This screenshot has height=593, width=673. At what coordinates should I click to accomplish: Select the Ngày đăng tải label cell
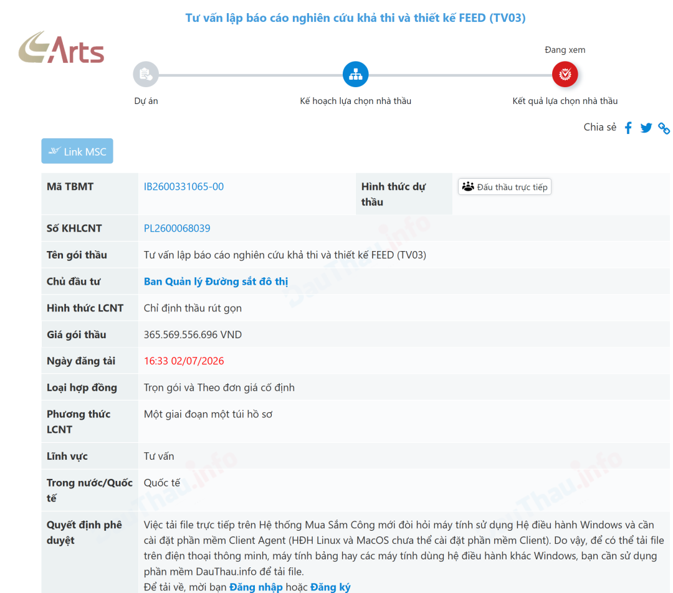coord(90,361)
